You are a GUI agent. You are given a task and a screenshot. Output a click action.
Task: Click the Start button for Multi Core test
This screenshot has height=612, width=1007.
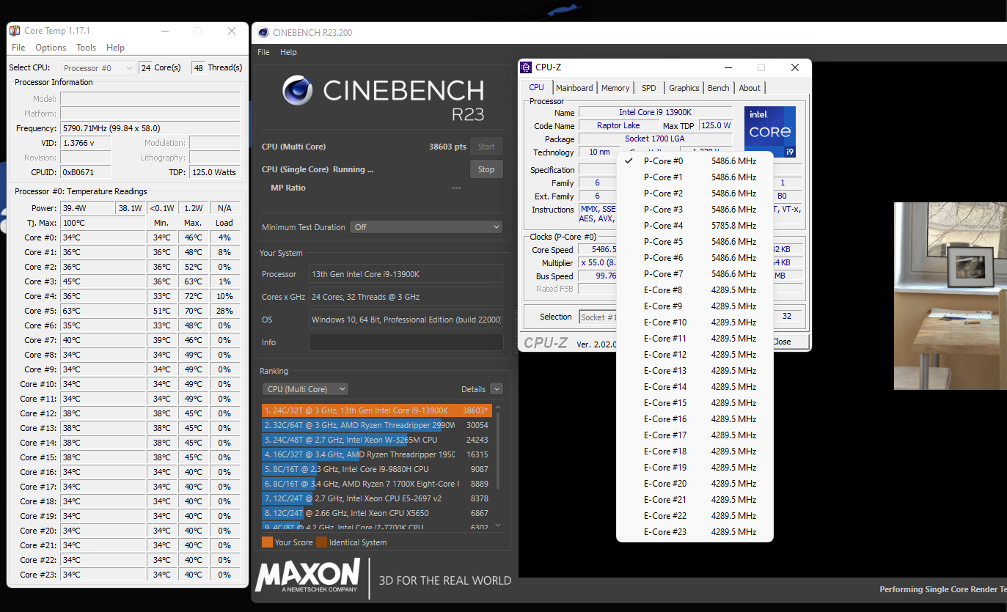[486, 147]
